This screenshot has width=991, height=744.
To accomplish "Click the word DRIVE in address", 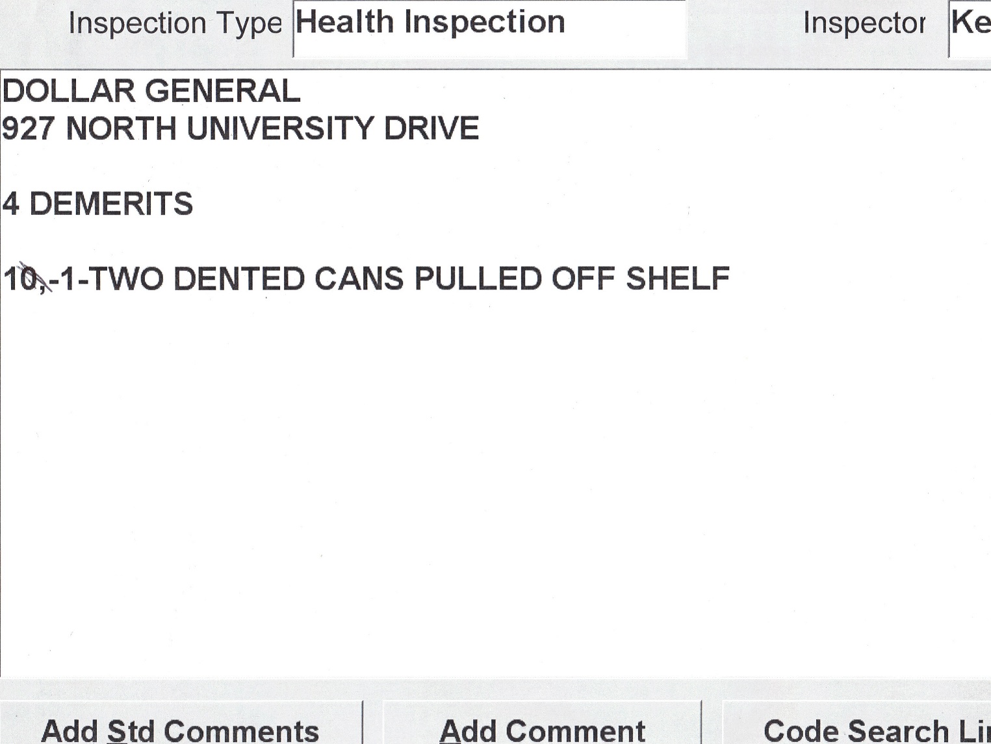I will pos(431,129).
